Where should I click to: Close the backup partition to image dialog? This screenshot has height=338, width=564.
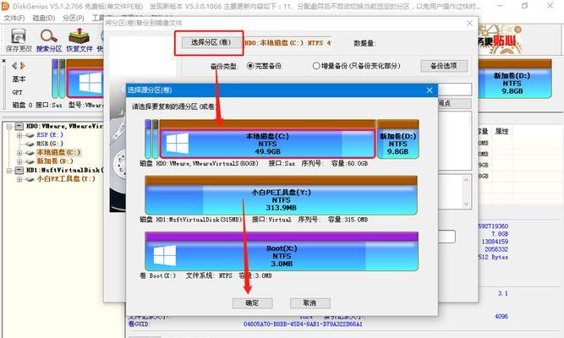coord(469,24)
